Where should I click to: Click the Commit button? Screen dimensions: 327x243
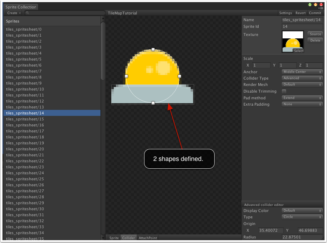315,13
